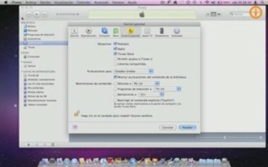The image size is (268, 167).
Task: Open the Añadidas recientemente playlist
Action: click(39, 80)
